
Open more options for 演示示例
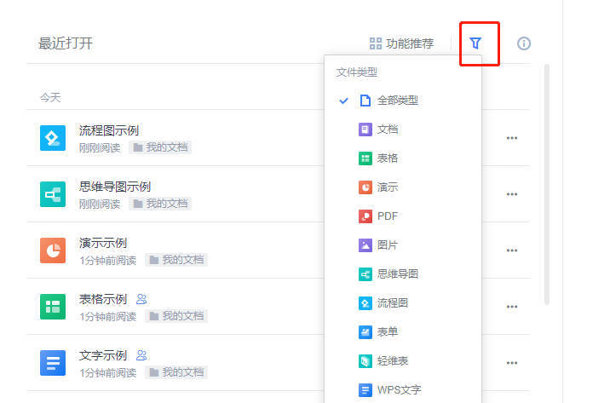point(512,250)
